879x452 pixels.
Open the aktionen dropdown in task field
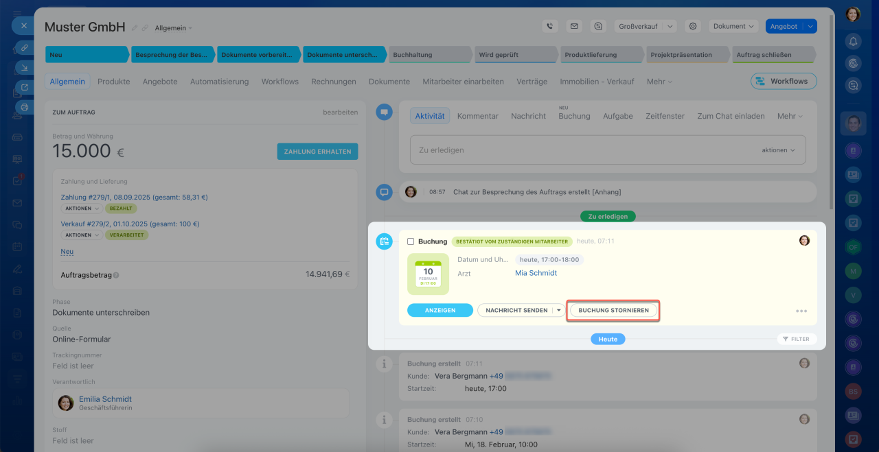pyautogui.click(x=778, y=150)
